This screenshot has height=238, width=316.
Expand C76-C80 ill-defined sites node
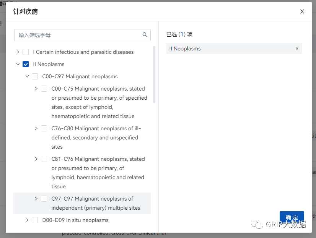[36, 128]
